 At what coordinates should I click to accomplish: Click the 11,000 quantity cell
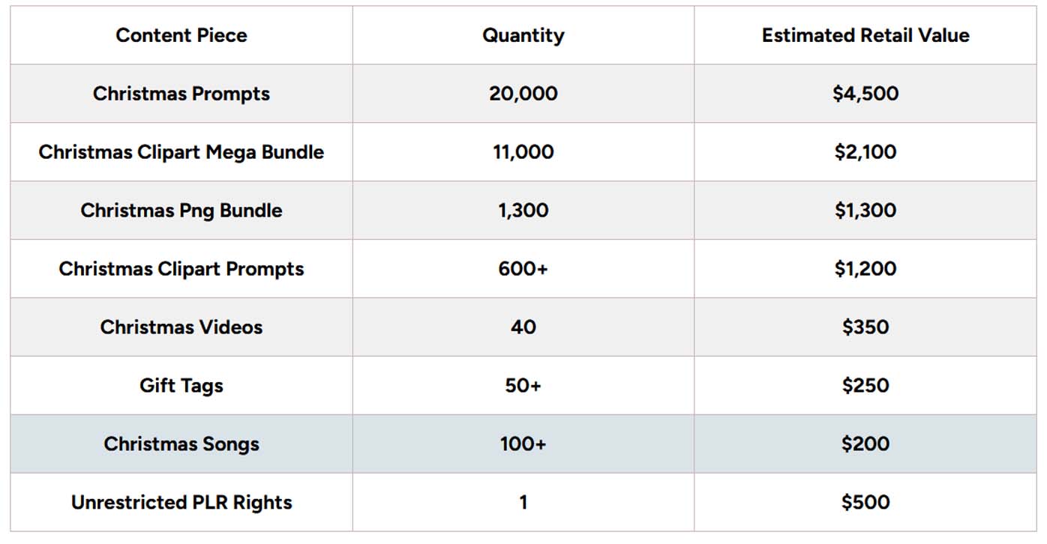pyautogui.click(x=523, y=152)
